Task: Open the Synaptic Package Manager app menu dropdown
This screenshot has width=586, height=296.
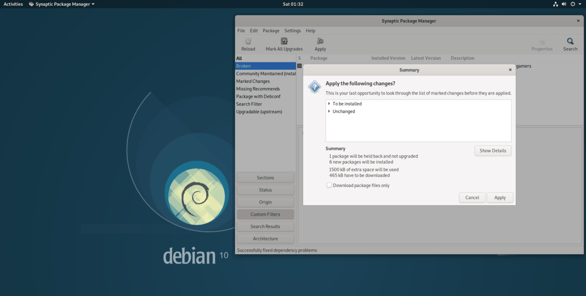Action: click(x=62, y=4)
